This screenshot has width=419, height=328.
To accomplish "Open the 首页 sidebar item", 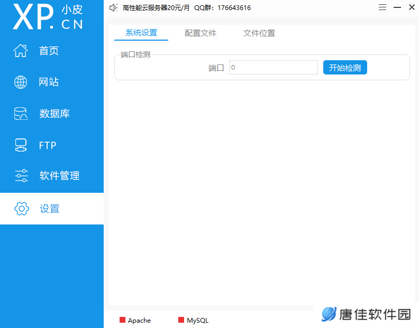I will click(x=49, y=51).
